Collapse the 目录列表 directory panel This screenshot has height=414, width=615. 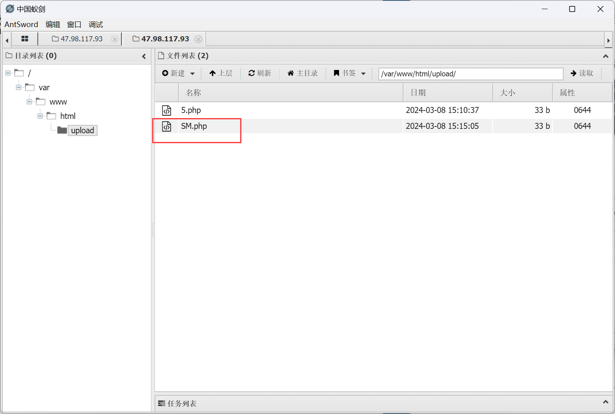[144, 56]
